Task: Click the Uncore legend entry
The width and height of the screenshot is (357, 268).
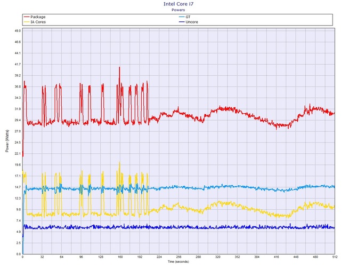Action: click(x=188, y=22)
